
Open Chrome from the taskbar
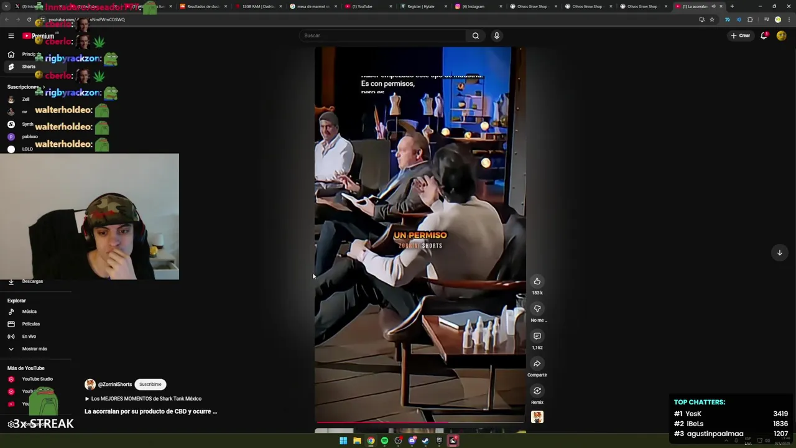point(371,441)
